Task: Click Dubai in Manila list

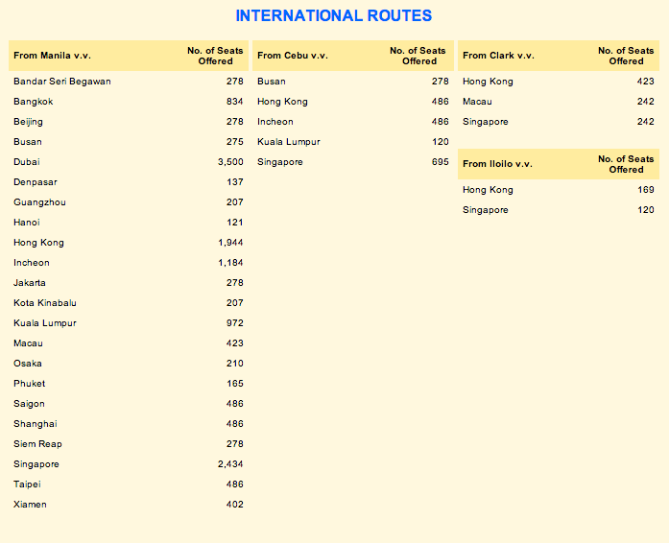Action: point(27,162)
